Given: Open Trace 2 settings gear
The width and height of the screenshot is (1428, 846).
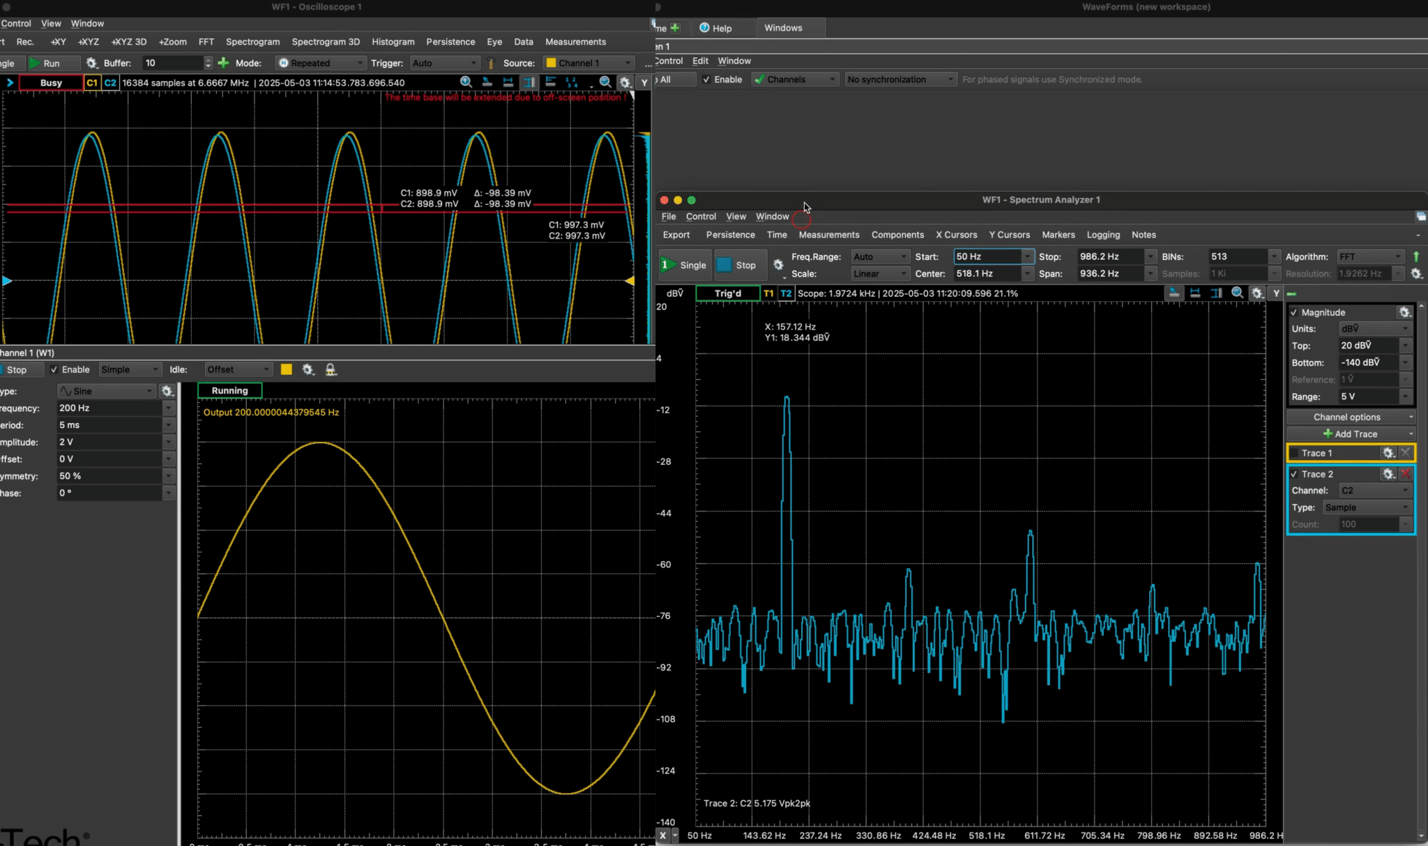Looking at the screenshot, I should point(1388,474).
